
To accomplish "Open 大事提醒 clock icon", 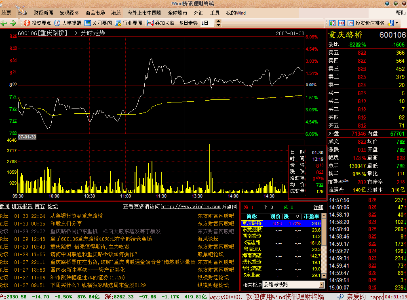I will (x=68, y=23).
